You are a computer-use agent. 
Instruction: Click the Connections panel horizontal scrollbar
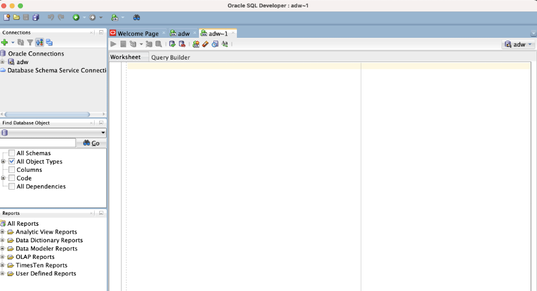pos(47,114)
